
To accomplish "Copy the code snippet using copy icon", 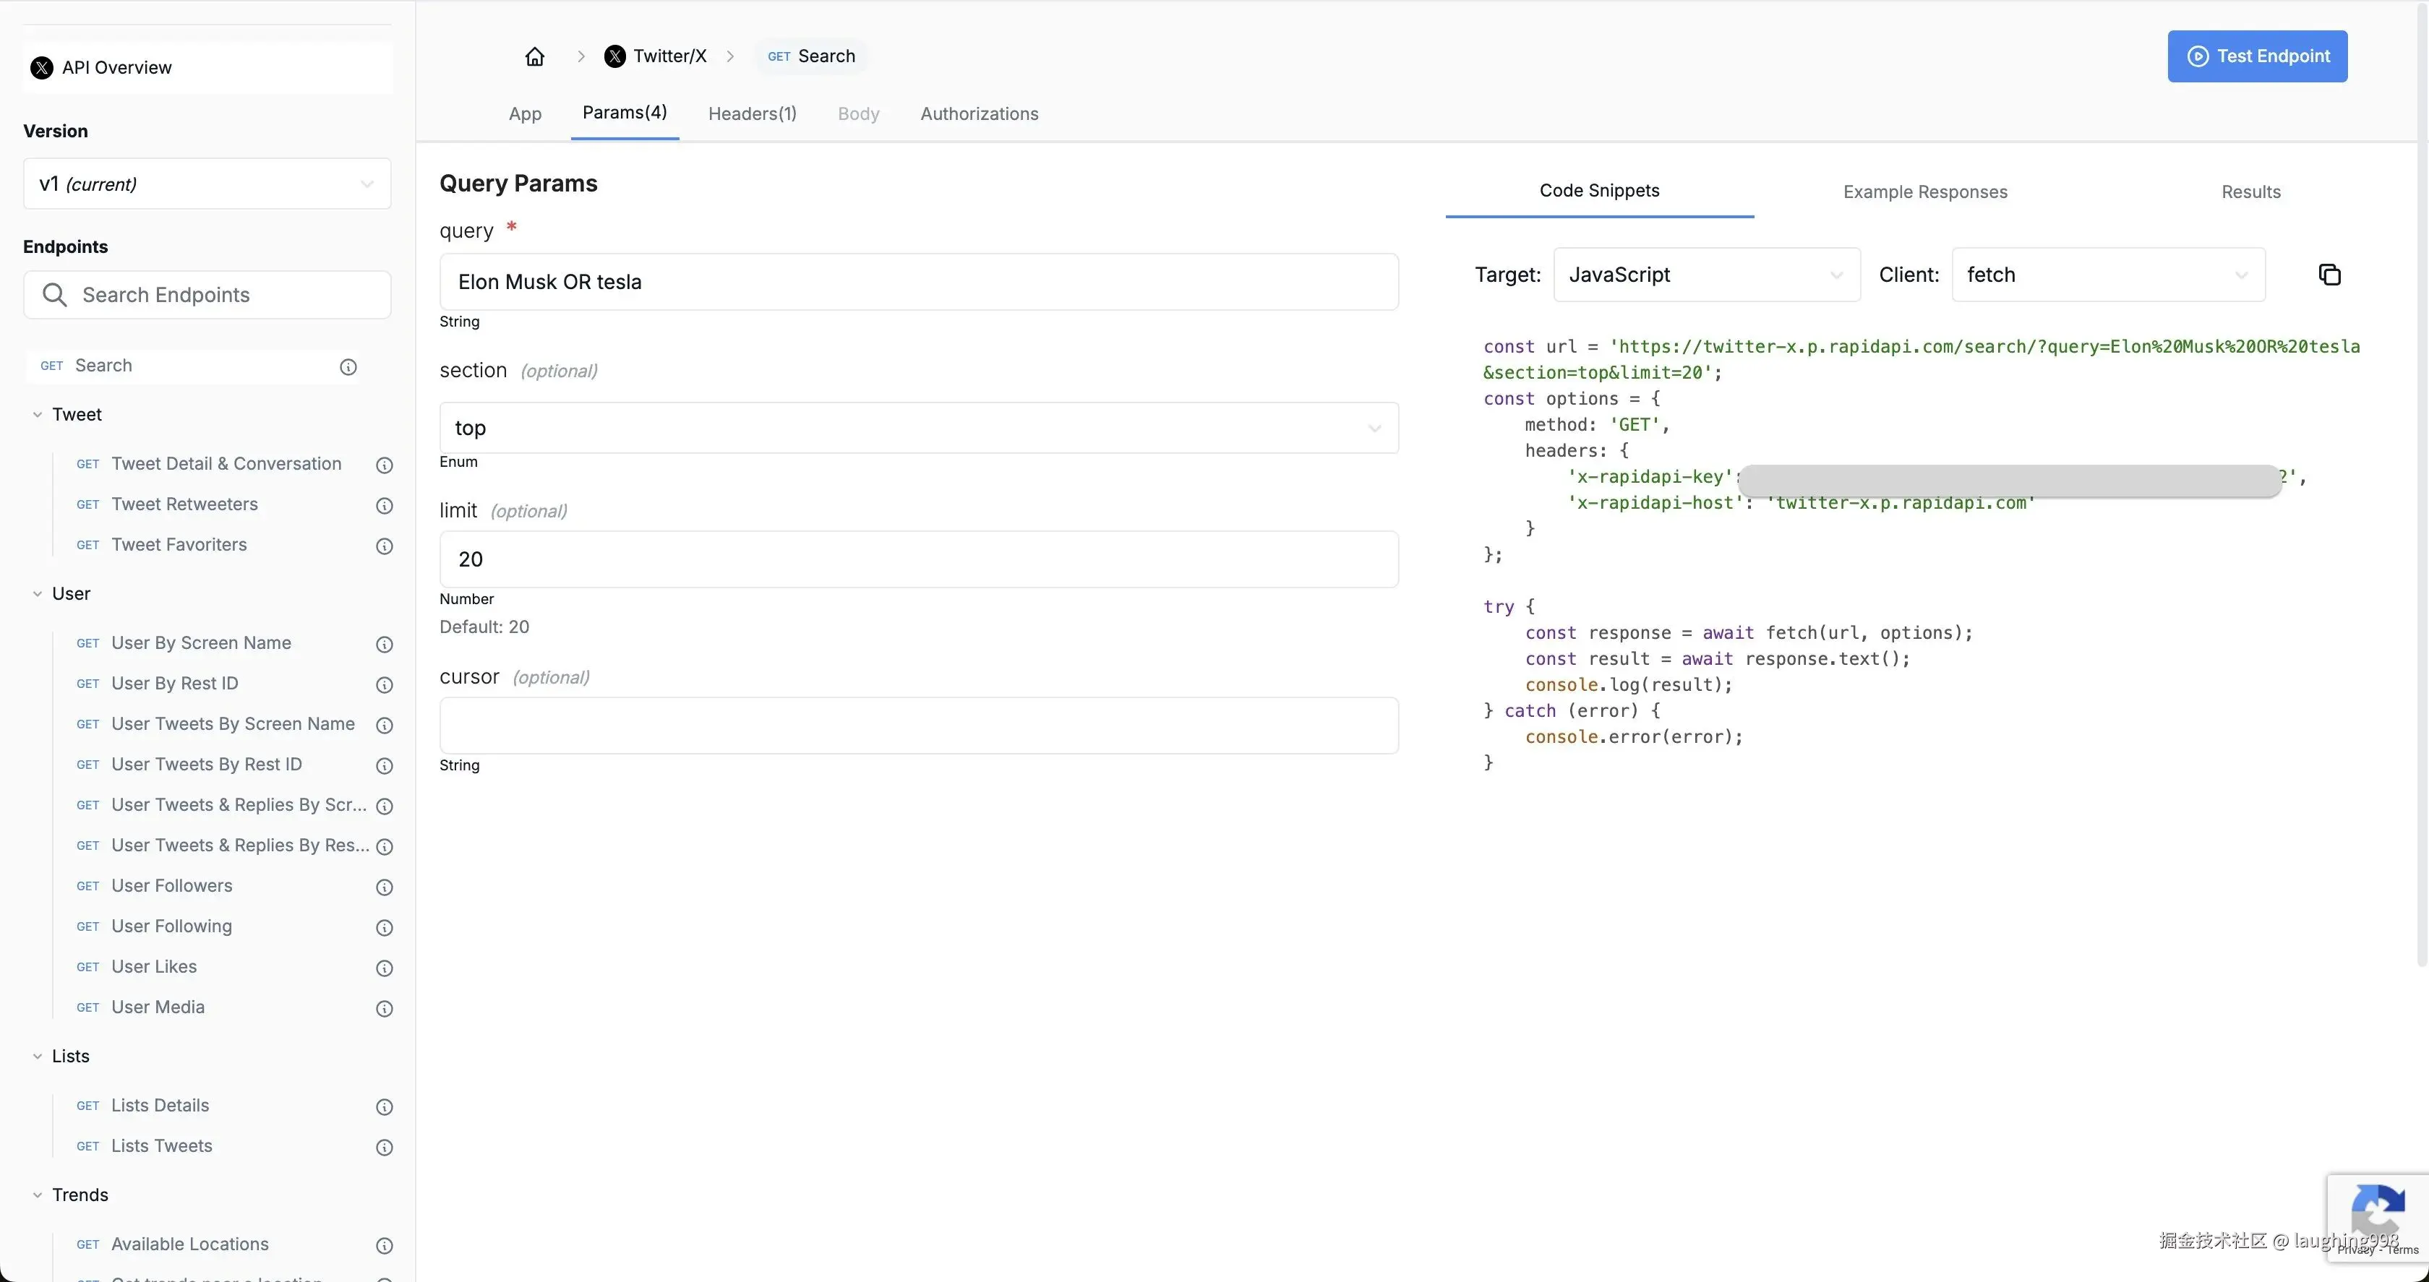I will (2329, 275).
